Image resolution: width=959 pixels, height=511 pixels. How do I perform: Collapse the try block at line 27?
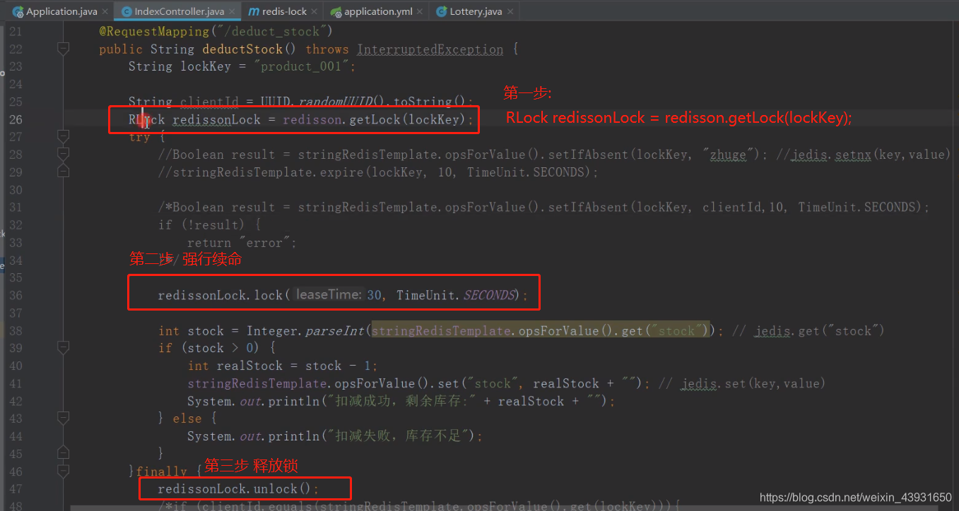pyautogui.click(x=63, y=137)
